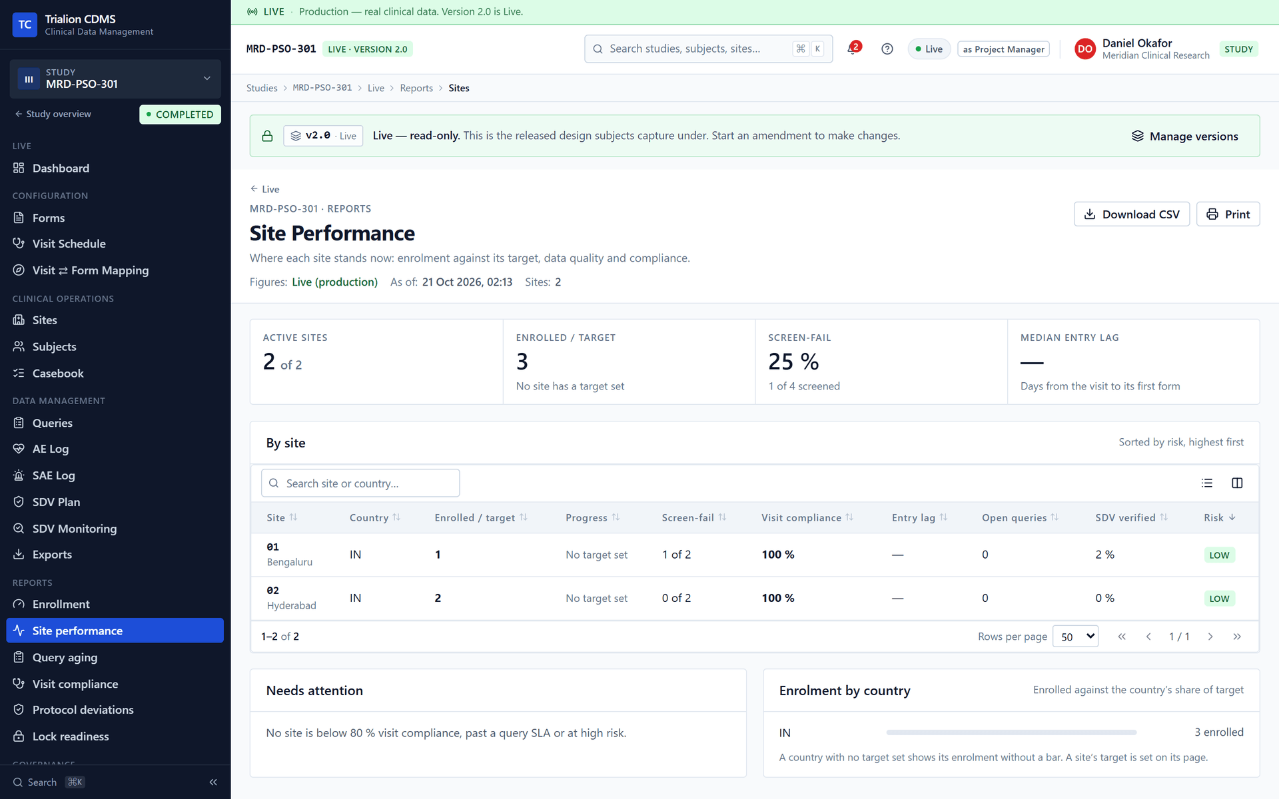
Task: Sort table by SDV verified column
Action: click(1131, 517)
